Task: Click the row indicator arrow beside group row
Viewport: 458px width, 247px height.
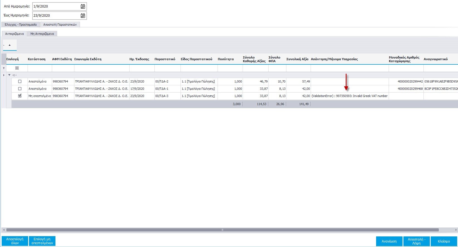Action: pos(4,75)
